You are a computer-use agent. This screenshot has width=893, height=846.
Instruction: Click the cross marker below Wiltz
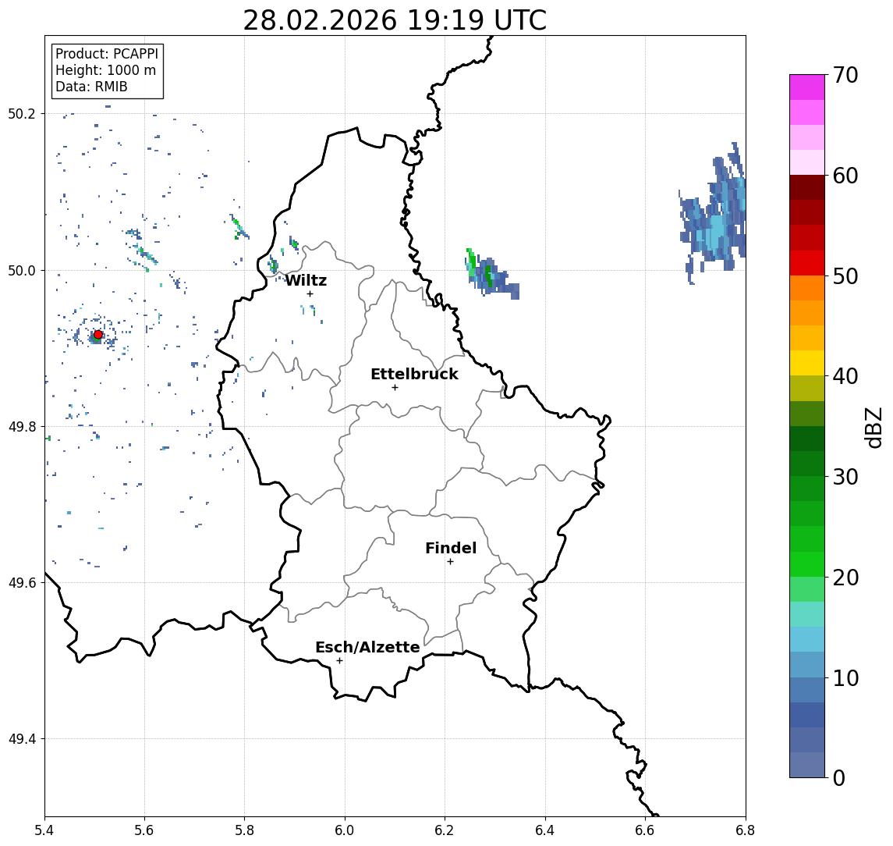(310, 294)
